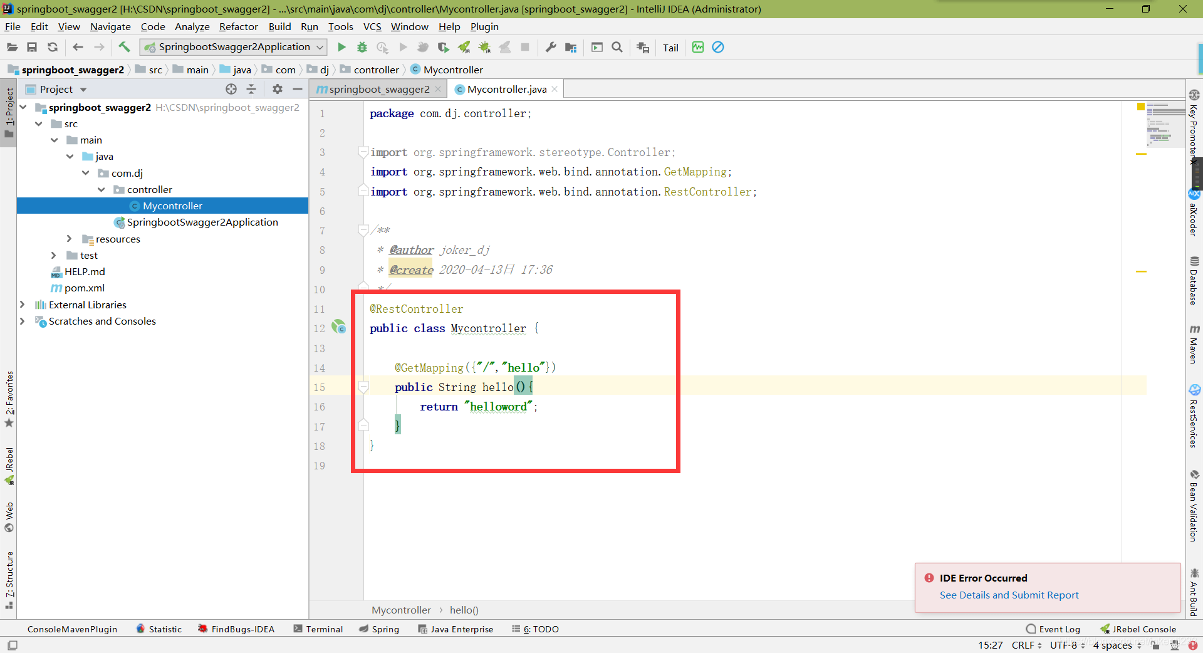Click the Spring bean gutter icon on line 12
Viewport: 1203px width, 653px height.
click(x=339, y=326)
